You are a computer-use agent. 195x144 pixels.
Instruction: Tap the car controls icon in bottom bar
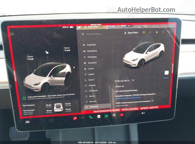click(x=28, y=122)
